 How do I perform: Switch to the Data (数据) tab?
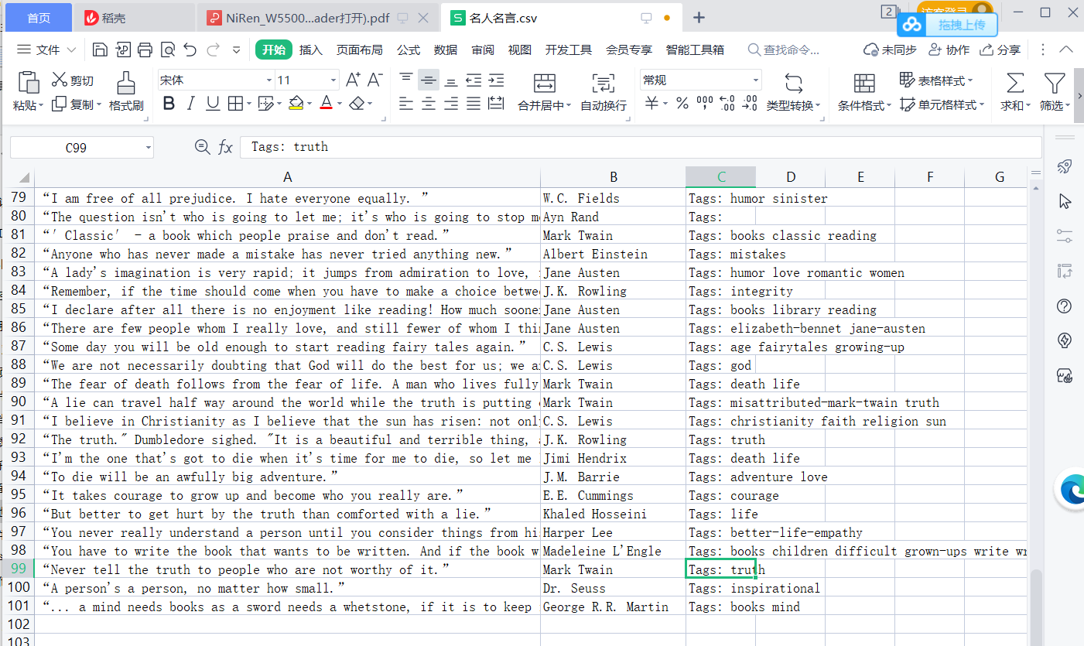pos(446,50)
